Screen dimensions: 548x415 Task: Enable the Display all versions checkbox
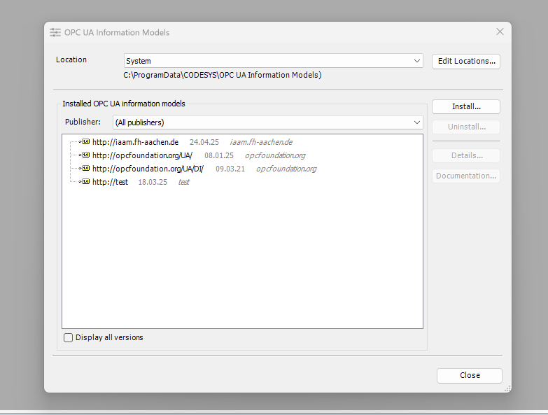[x=68, y=337]
